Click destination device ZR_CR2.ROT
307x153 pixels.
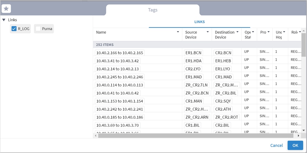227,117
